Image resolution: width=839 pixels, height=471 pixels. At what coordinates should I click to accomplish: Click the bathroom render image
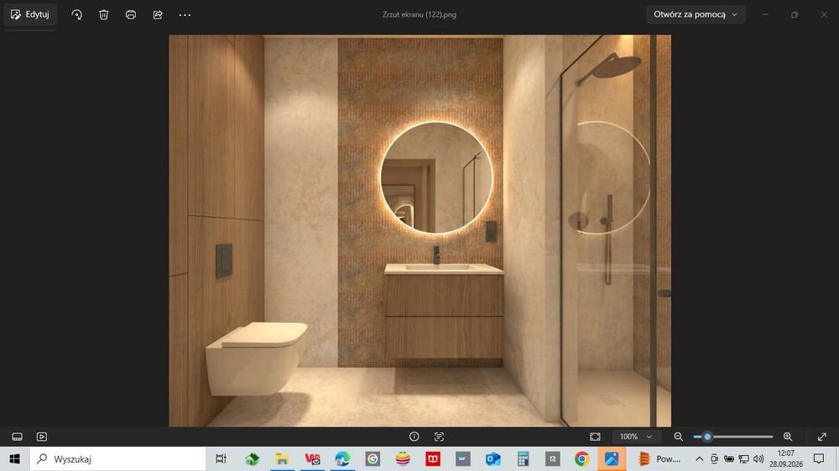tap(420, 231)
